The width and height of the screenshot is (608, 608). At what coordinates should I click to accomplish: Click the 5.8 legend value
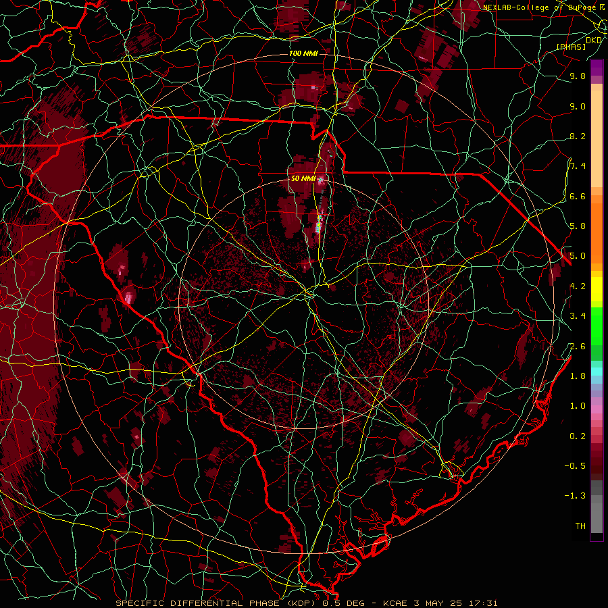pyautogui.click(x=578, y=226)
